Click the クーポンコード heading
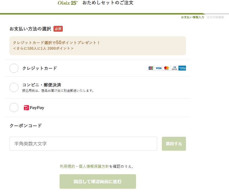Viewport: 229px width, 196px height. point(26,126)
